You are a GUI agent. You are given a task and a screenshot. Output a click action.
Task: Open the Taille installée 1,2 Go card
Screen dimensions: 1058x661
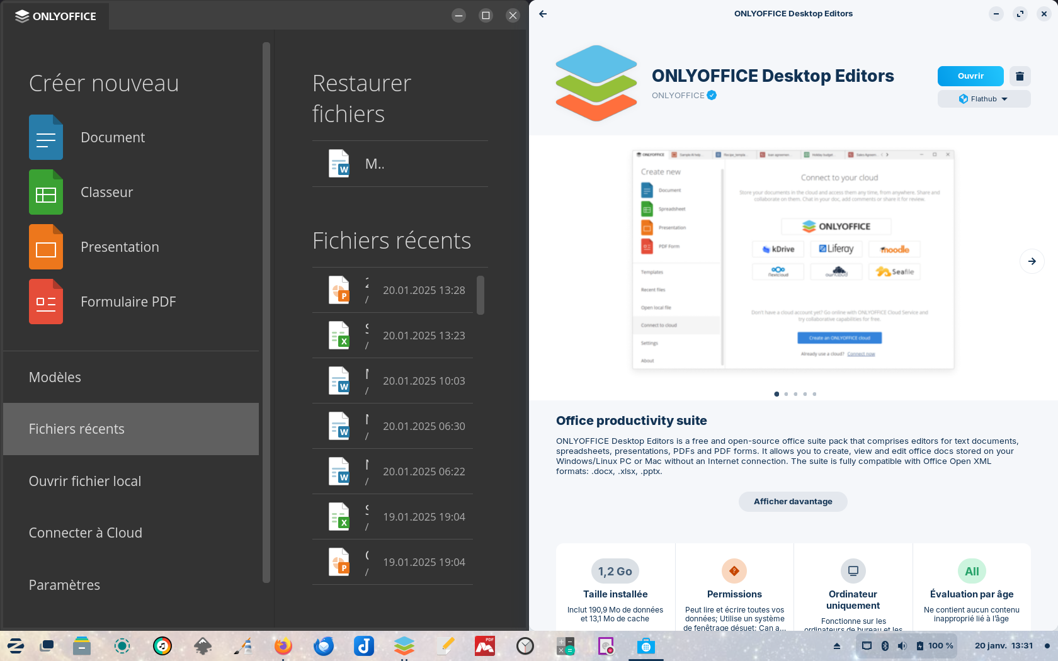click(x=615, y=587)
